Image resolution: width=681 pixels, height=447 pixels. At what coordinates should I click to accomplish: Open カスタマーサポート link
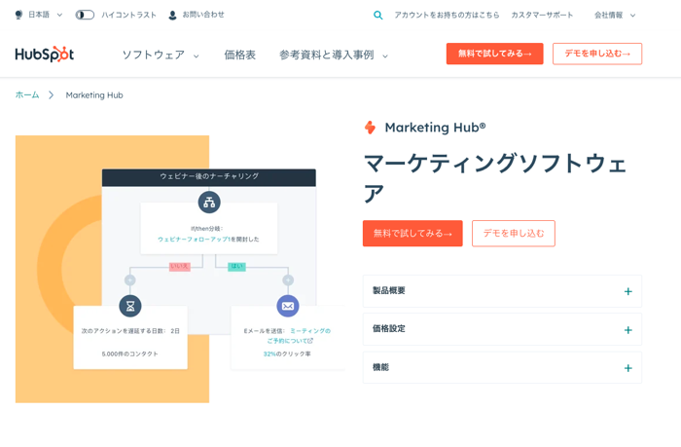pos(542,16)
